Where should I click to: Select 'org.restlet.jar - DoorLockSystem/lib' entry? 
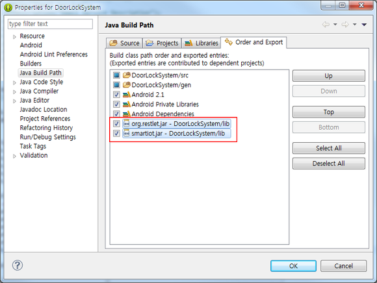click(181, 123)
